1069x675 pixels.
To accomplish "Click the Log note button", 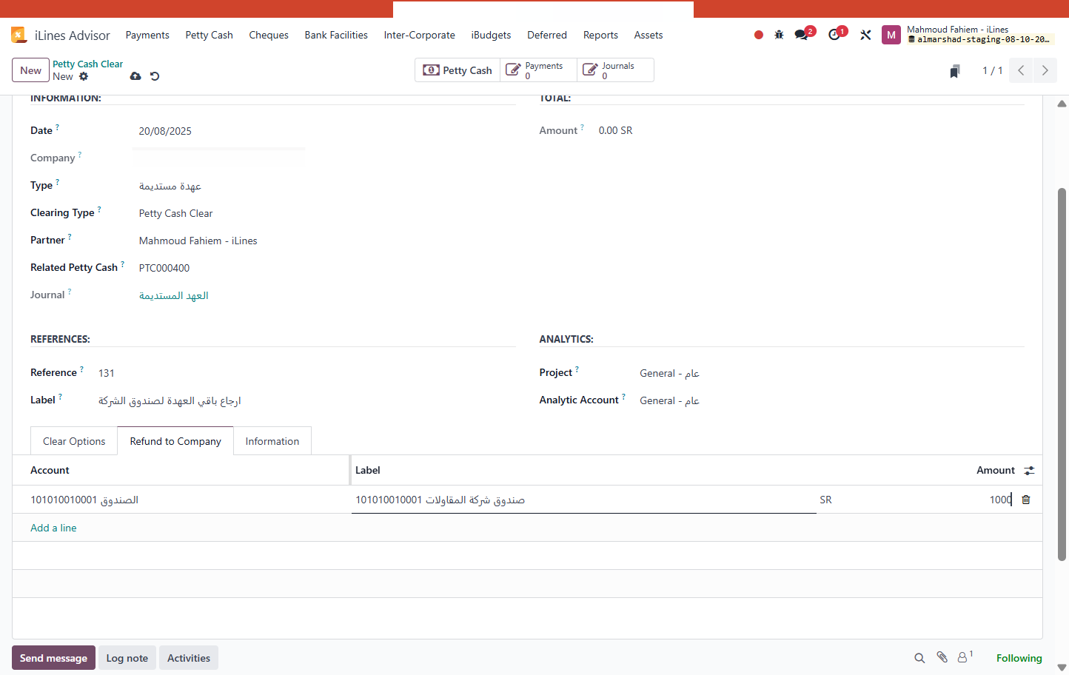I will 127,658.
